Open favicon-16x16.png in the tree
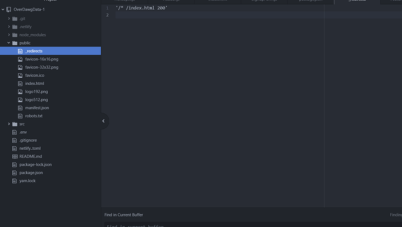The image size is (402, 227). pos(42,59)
